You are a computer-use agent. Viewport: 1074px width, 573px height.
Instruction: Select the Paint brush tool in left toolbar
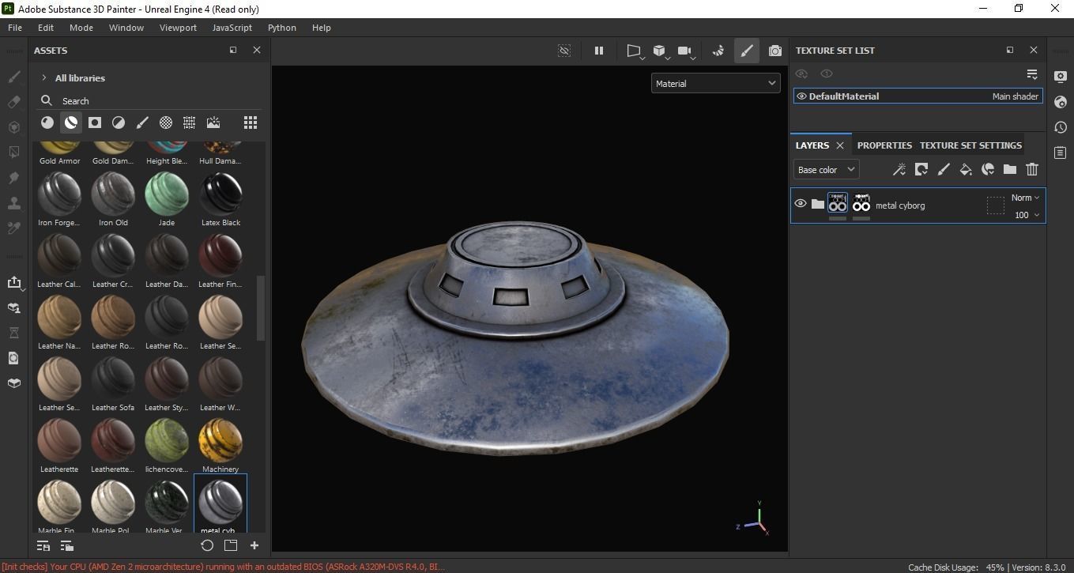click(13, 77)
